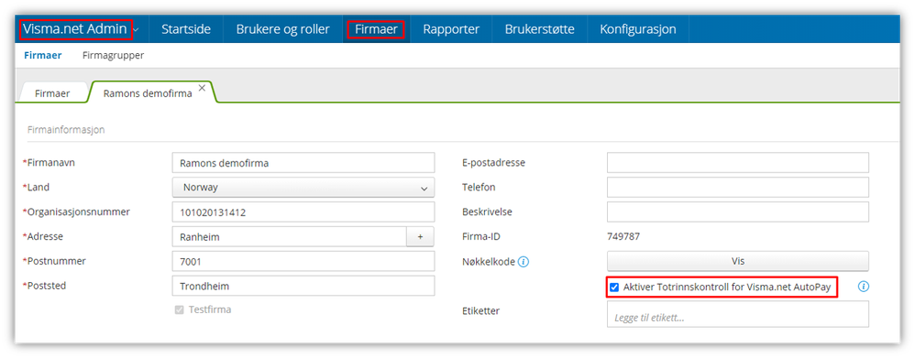Select the Firmaer submenu link
The height and width of the screenshot is (358, 915).
click(42, 55)
